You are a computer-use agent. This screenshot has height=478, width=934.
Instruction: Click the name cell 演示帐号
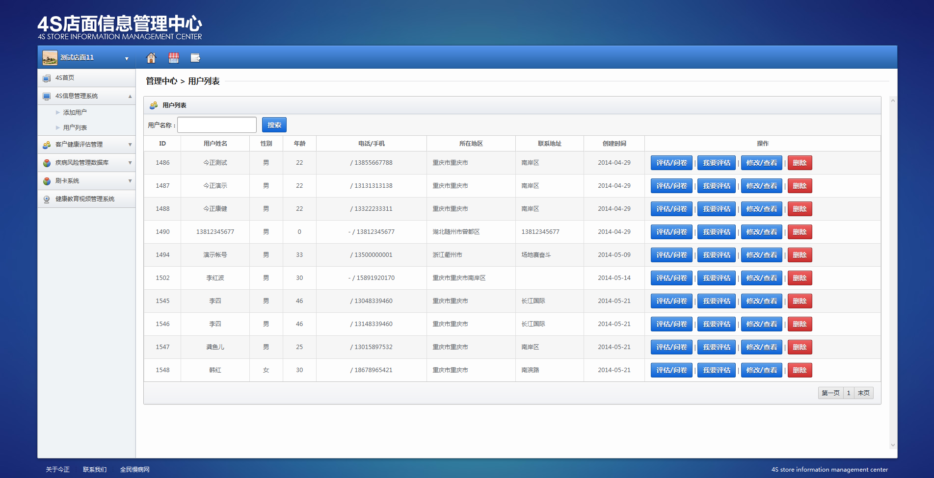coord(215,255)
